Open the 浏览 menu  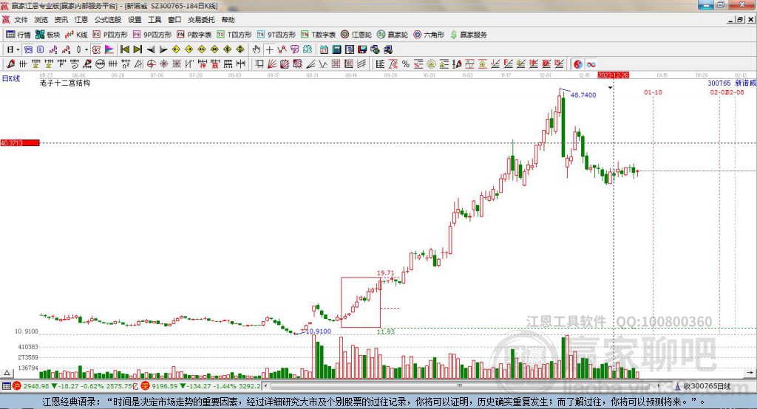pos(41,20)
